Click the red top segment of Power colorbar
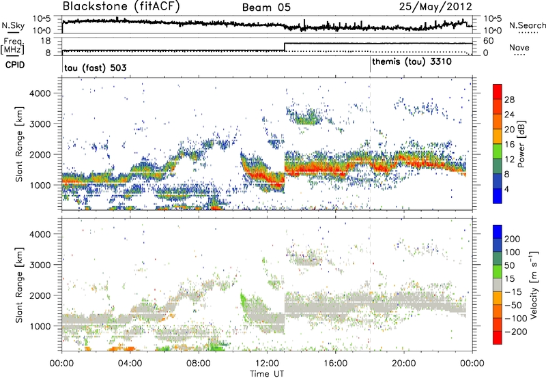 [498, 91]
